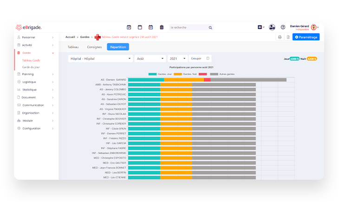The image size is (339, 202).
Task: Click Léo ETIENNE's grey bar segment
Action: pyautogui.click(x=224, y=177)
